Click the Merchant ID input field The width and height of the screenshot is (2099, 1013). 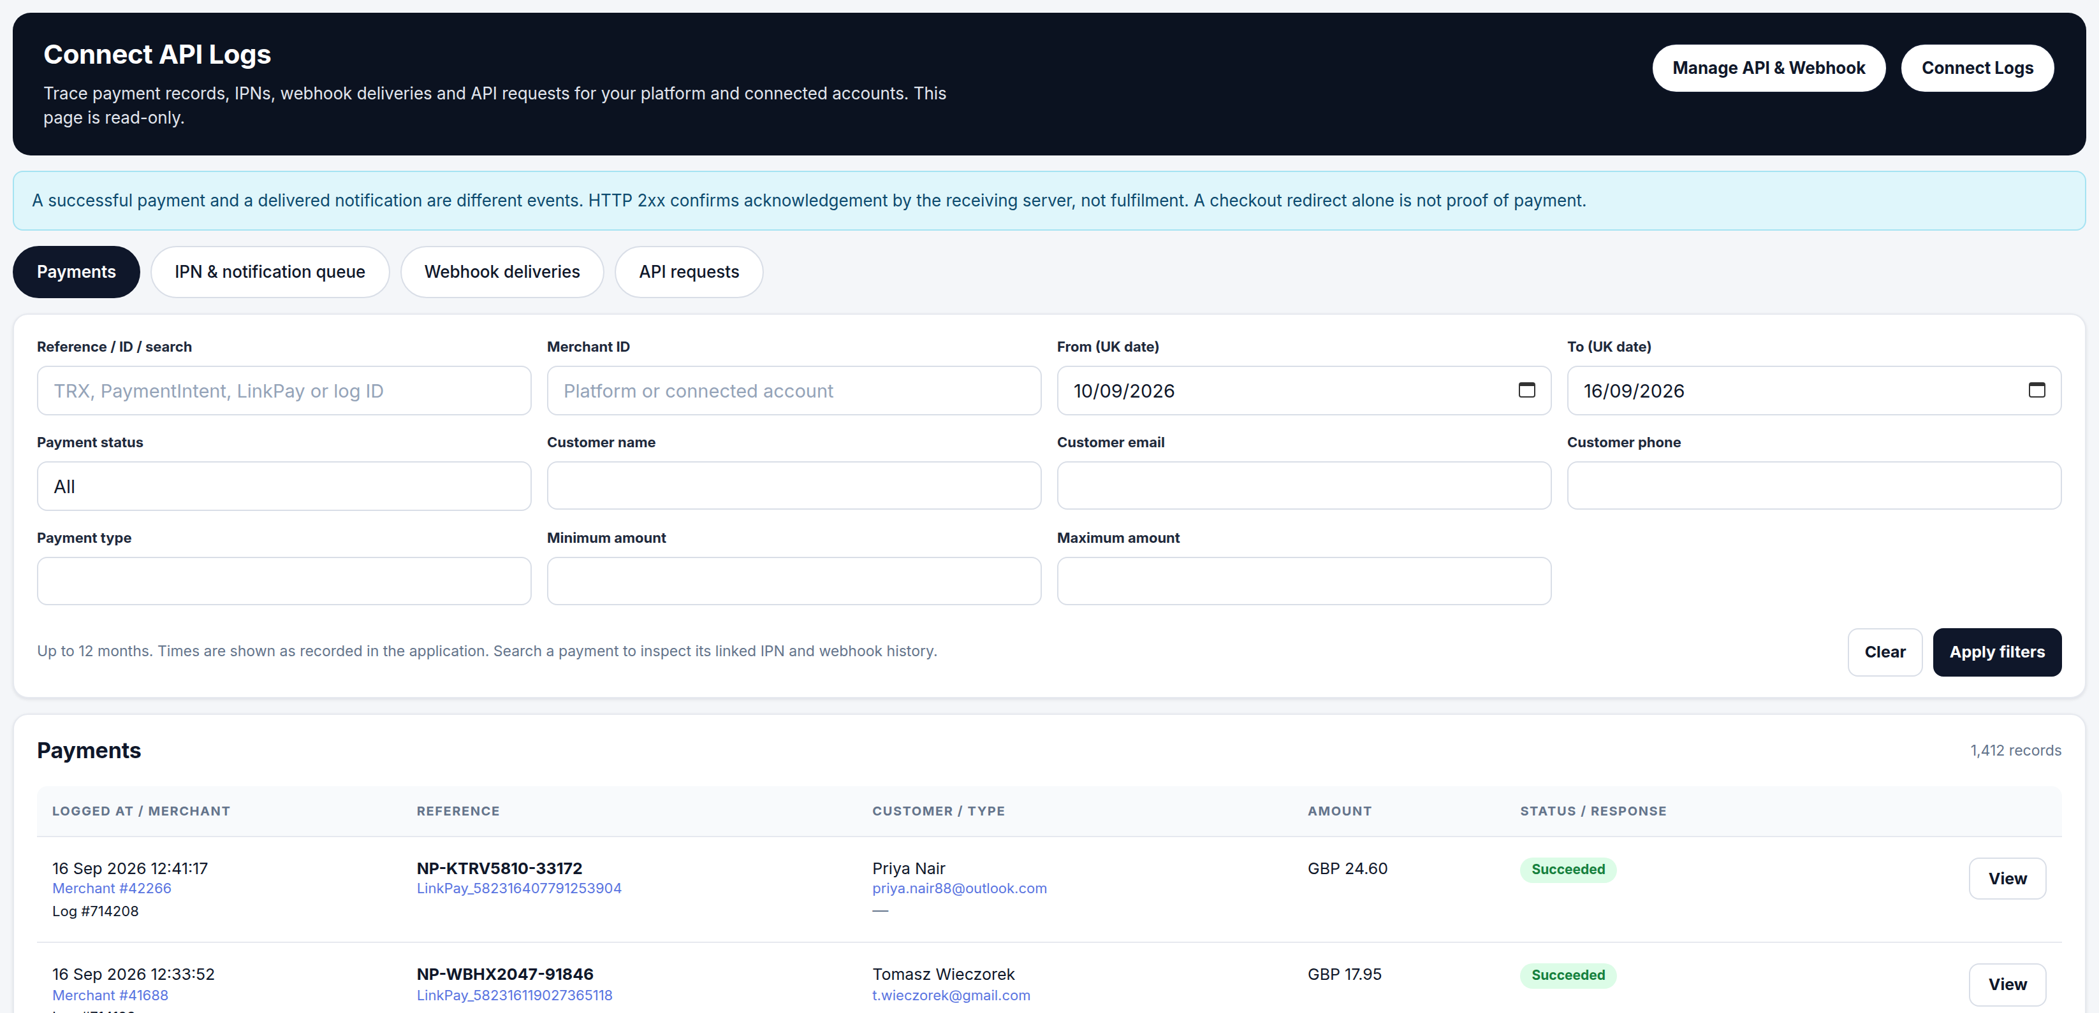[794, 391]
